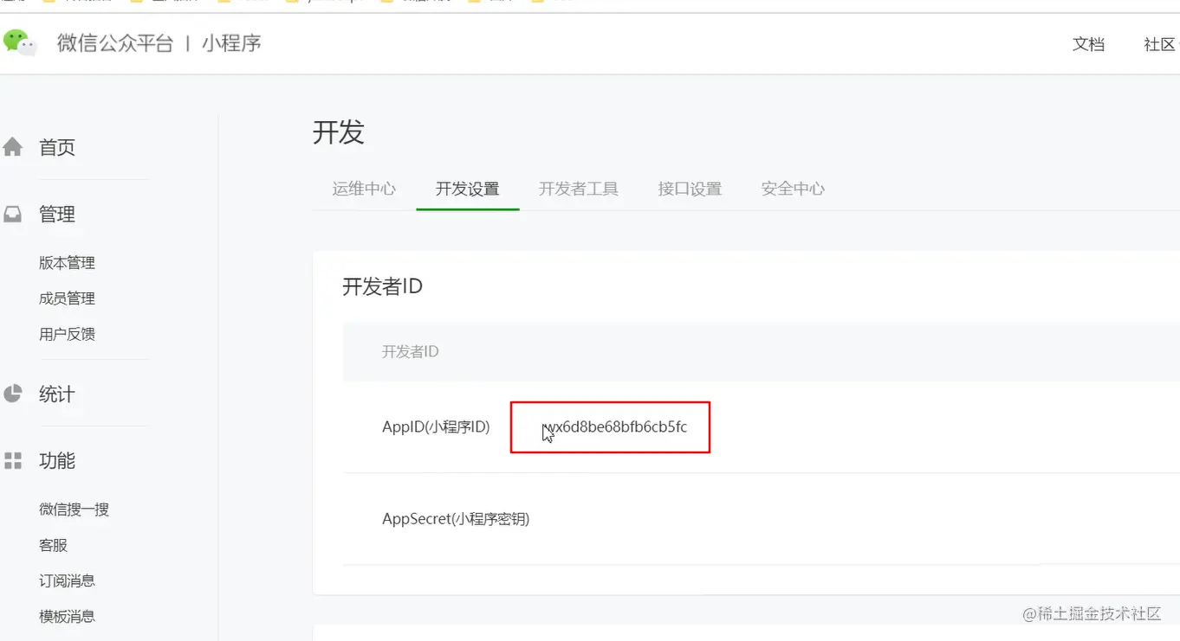Go to 用户反馈 in the sidebar
Viewport: 1180px width, 641px height.
[67, 334]
